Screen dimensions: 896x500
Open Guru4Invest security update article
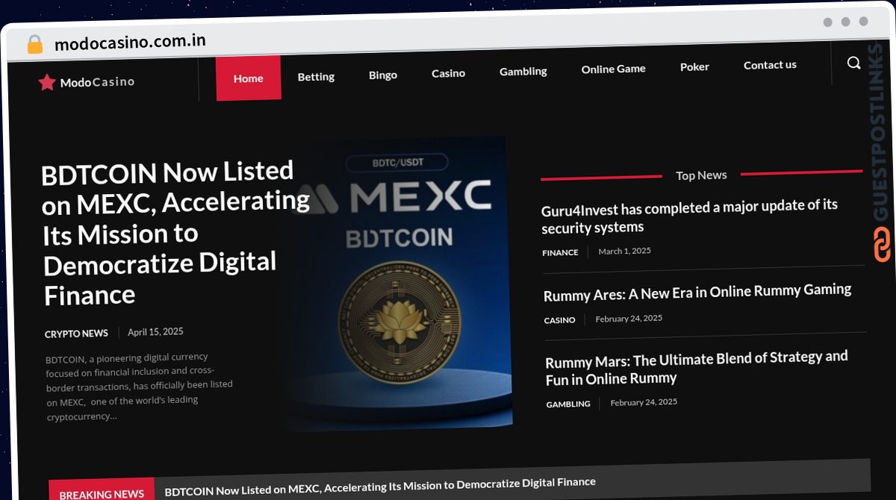(689, 216)
